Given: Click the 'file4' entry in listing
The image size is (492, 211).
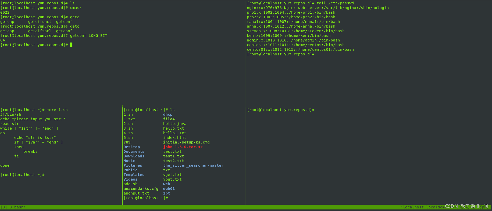Looking at the screenshot, I should tap(169, 119).
